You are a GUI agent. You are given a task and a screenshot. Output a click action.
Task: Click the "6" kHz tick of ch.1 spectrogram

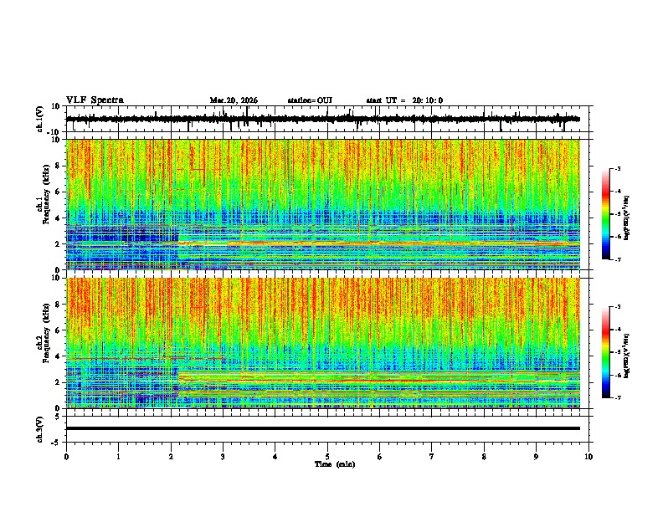click(59, 192)
